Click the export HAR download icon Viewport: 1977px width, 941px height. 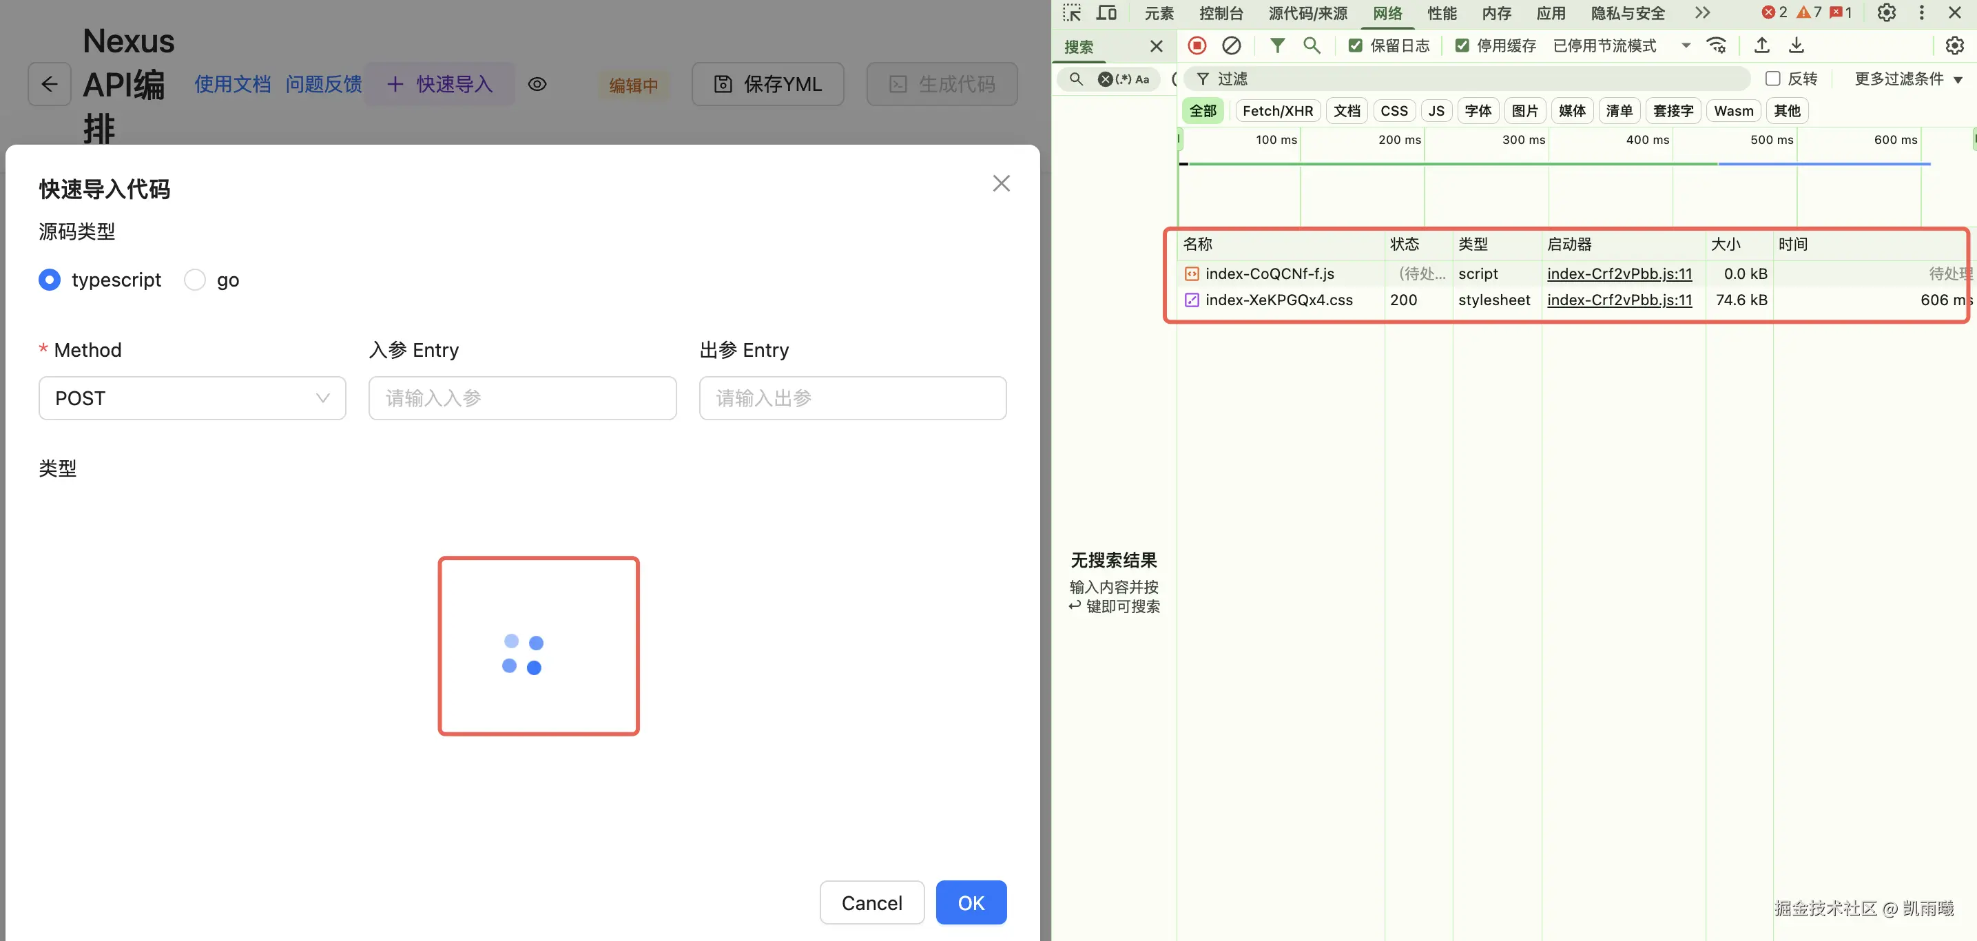pyautogui.click(x=1797, y=45)
